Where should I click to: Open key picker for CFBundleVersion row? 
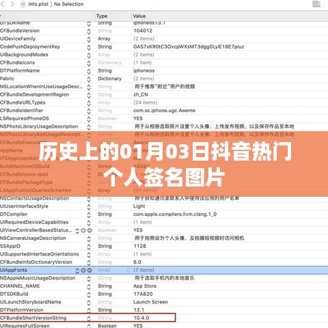point(89,31)
